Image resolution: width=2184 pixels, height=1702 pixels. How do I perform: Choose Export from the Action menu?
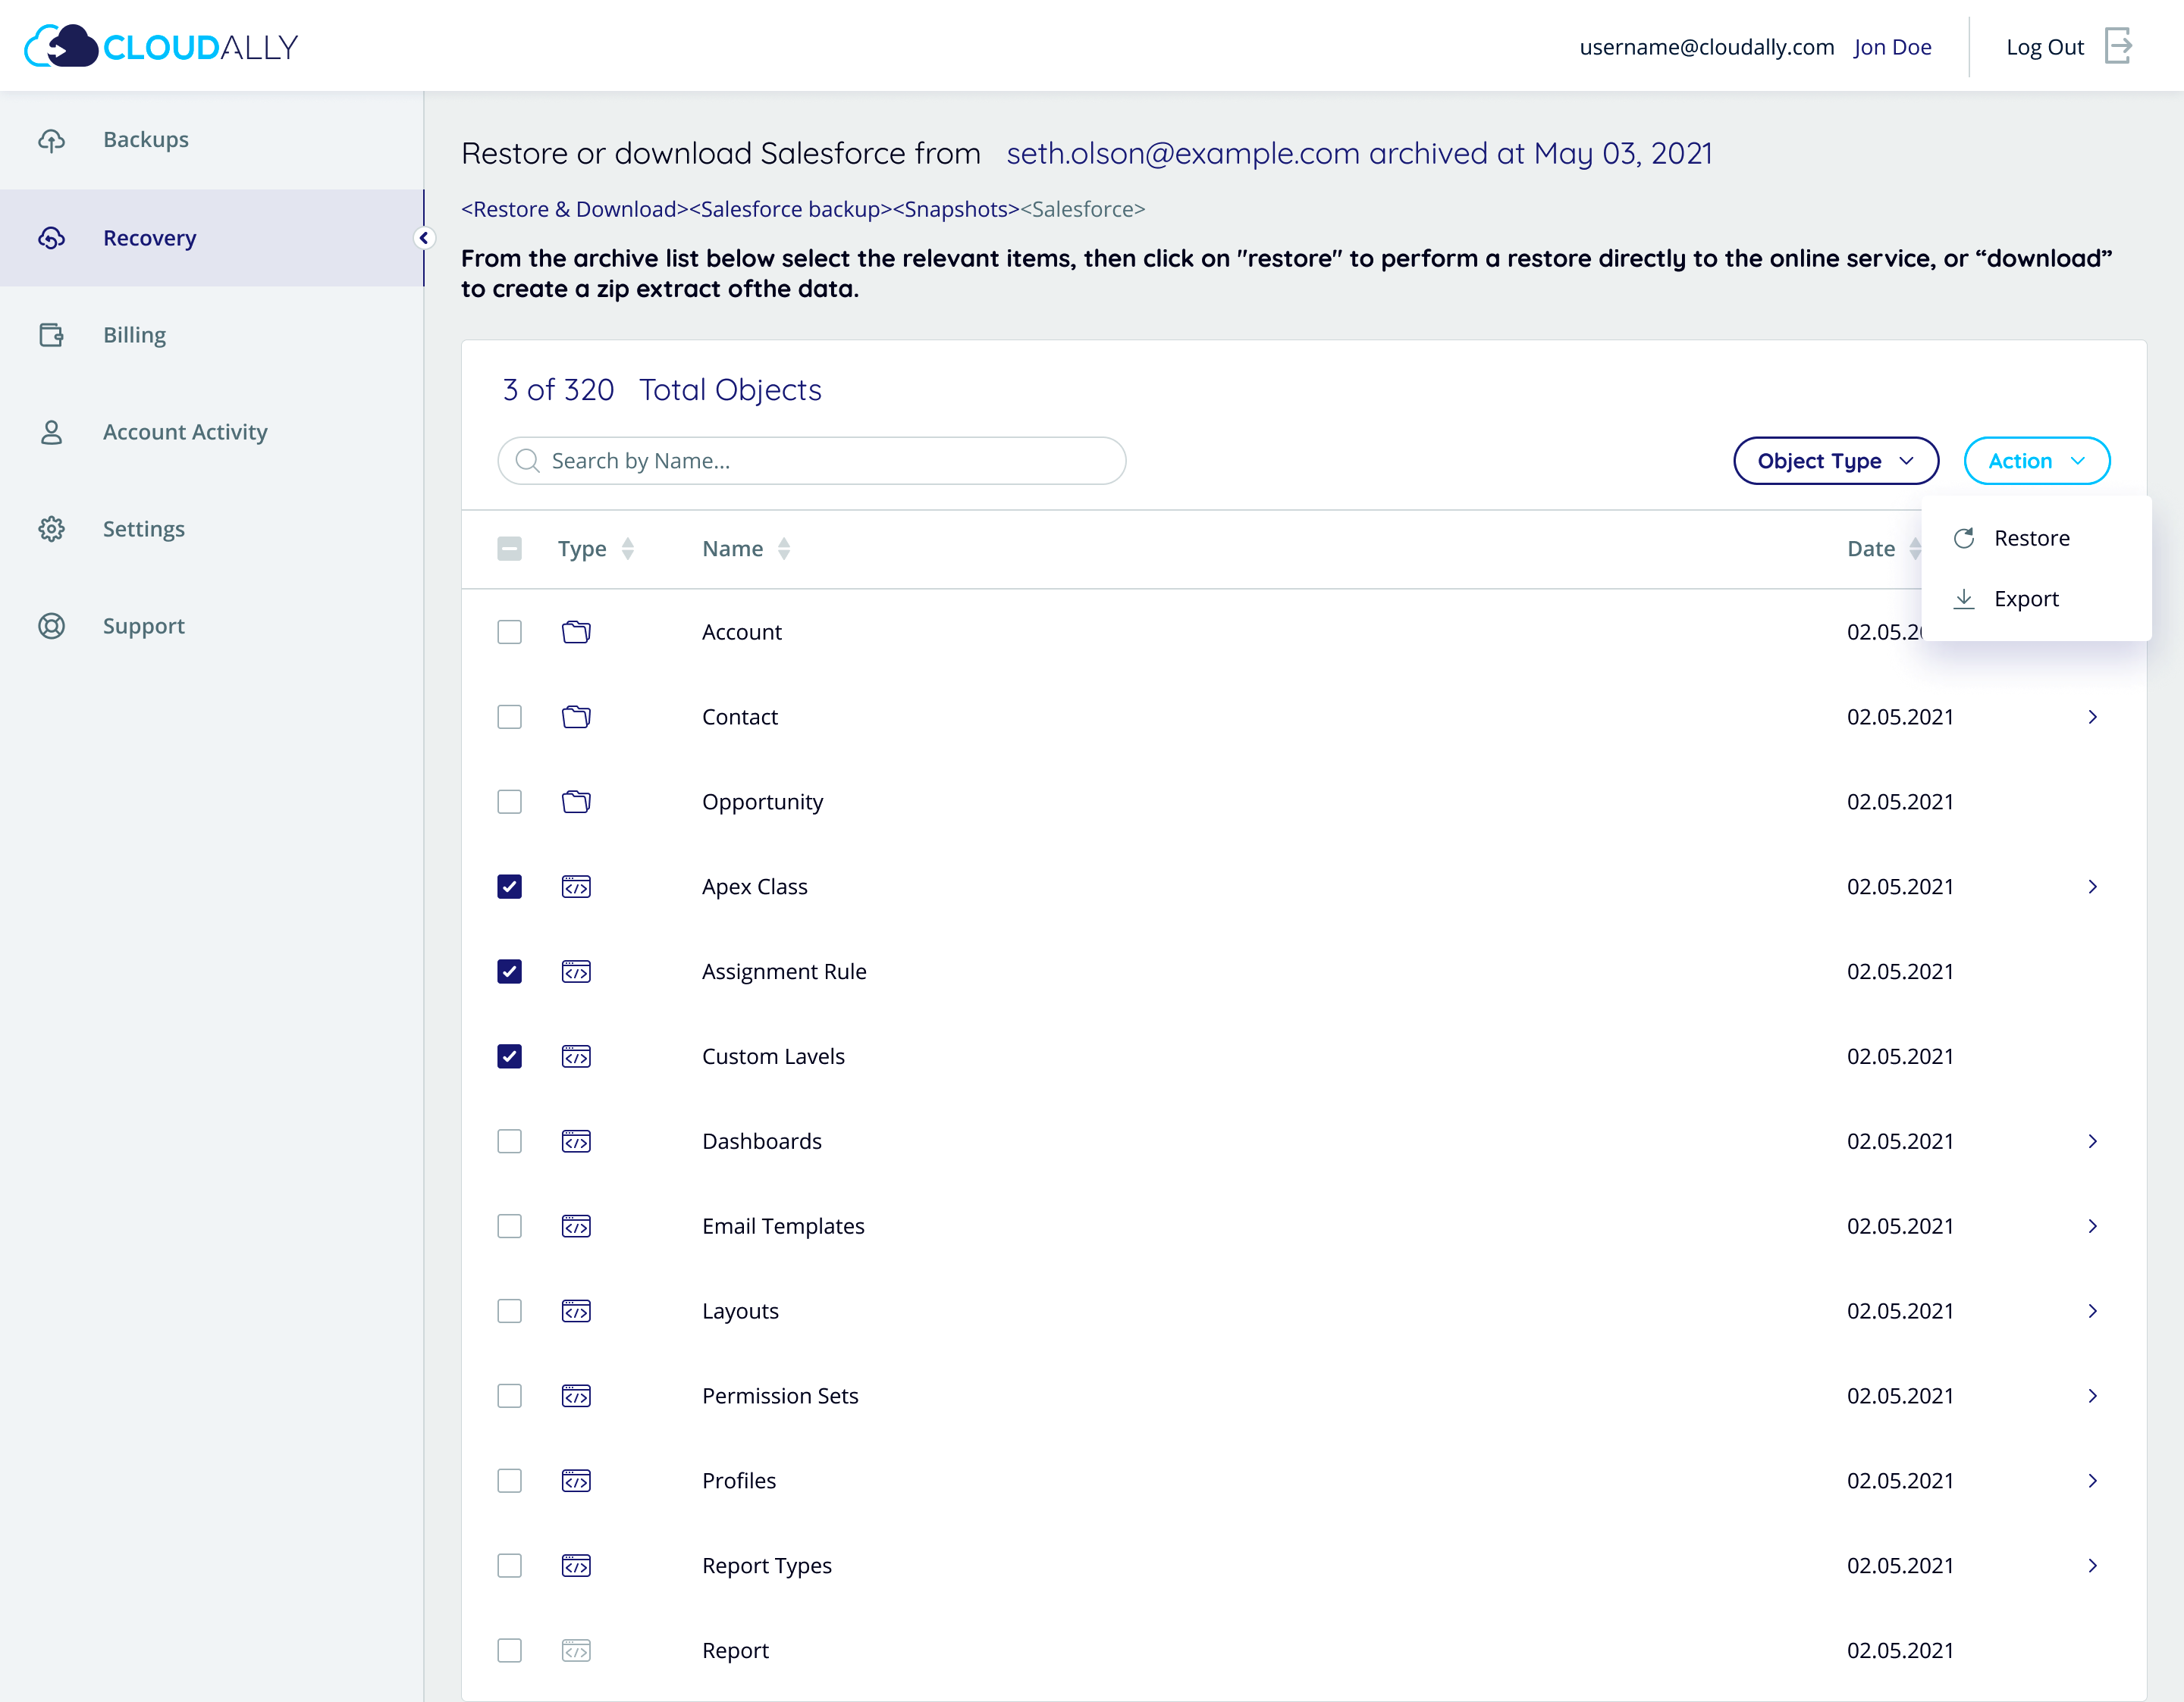[2036, 599]
